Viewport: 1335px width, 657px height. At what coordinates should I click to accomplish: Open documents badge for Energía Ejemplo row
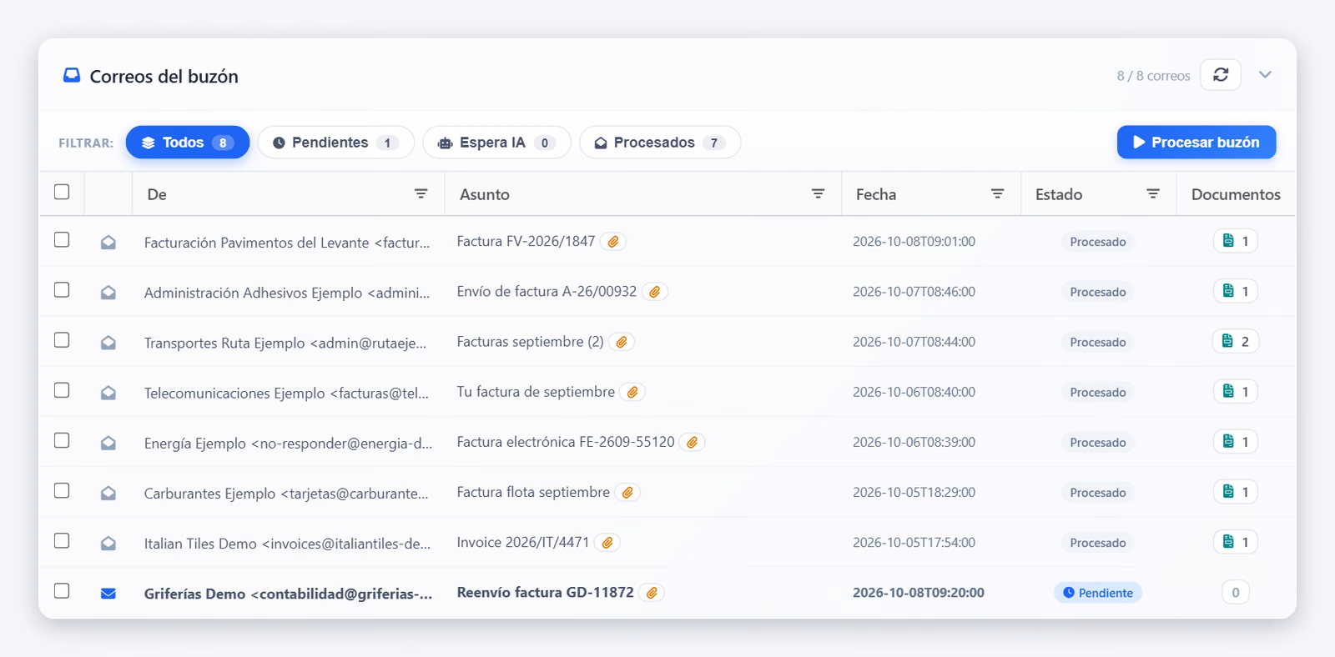pyautogui.click(x=1236, y=441)
